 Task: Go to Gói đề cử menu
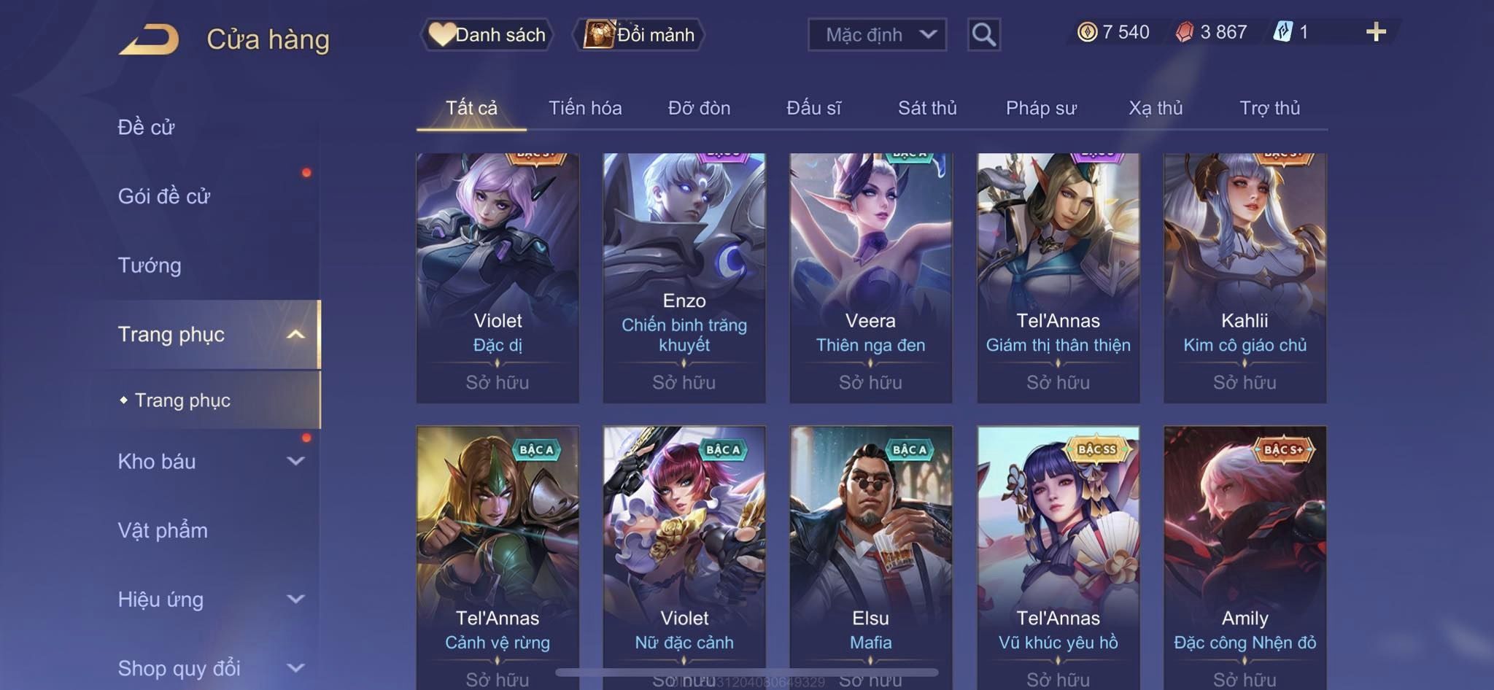[164, 195]
